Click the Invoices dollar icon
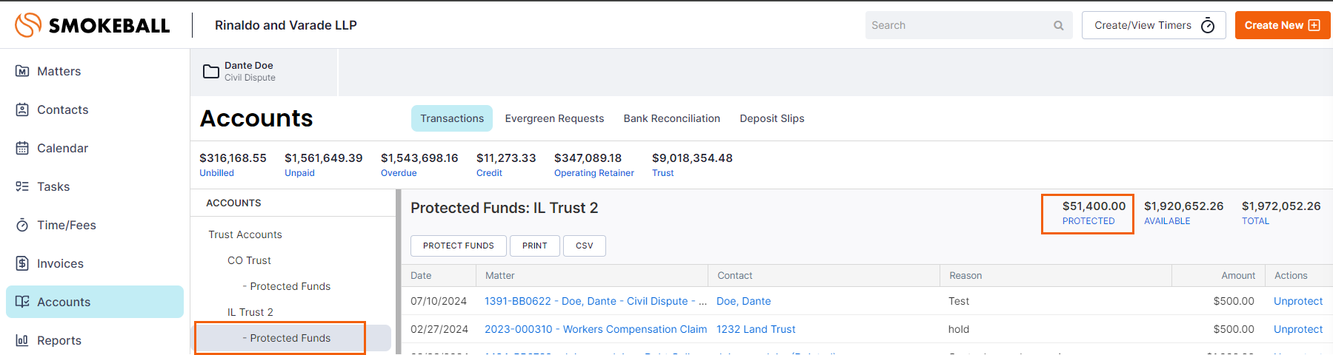This screenshot has width=1333, height=355. click(x=22, y=263)
